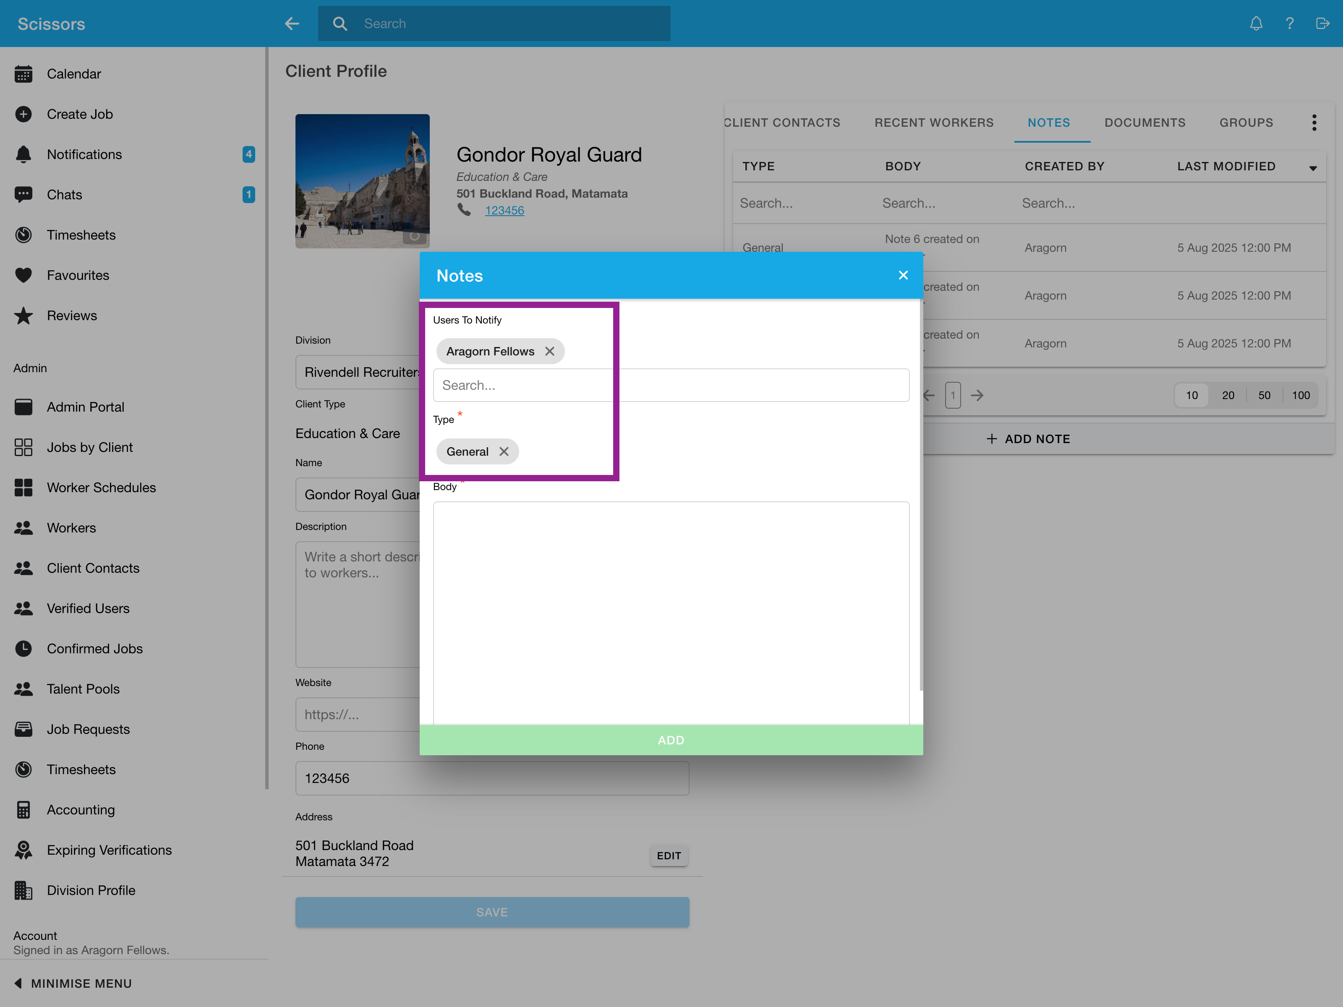The height and width of the screenshot is (1007, 1343).
Task: Open the Help question mark icon
Action: click(x=1290, y=23)
